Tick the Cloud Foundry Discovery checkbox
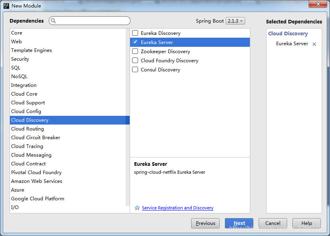This screenshot has width=330, height=236. click(x=135, y=60)
